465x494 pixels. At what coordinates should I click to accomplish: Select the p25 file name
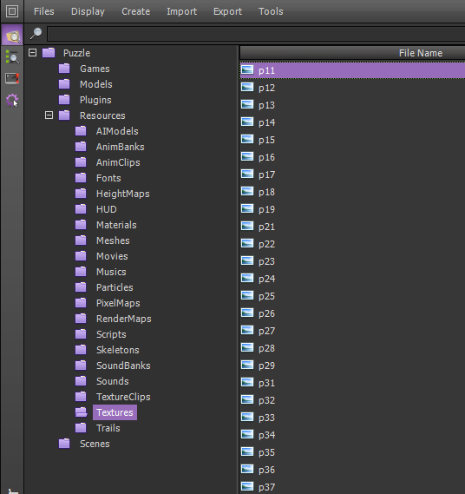click(266, 296)
